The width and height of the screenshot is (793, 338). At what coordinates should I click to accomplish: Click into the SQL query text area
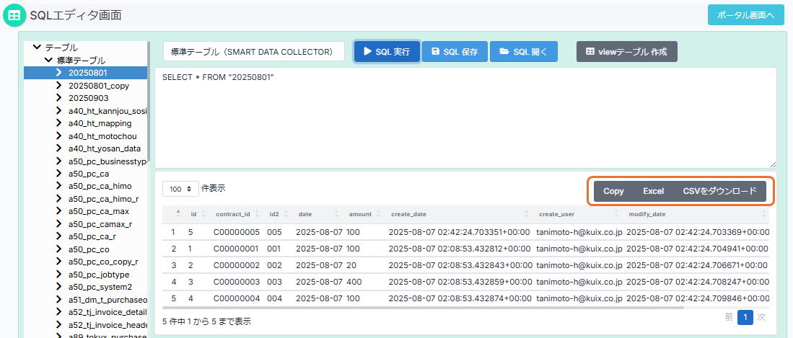coord(465,119)
